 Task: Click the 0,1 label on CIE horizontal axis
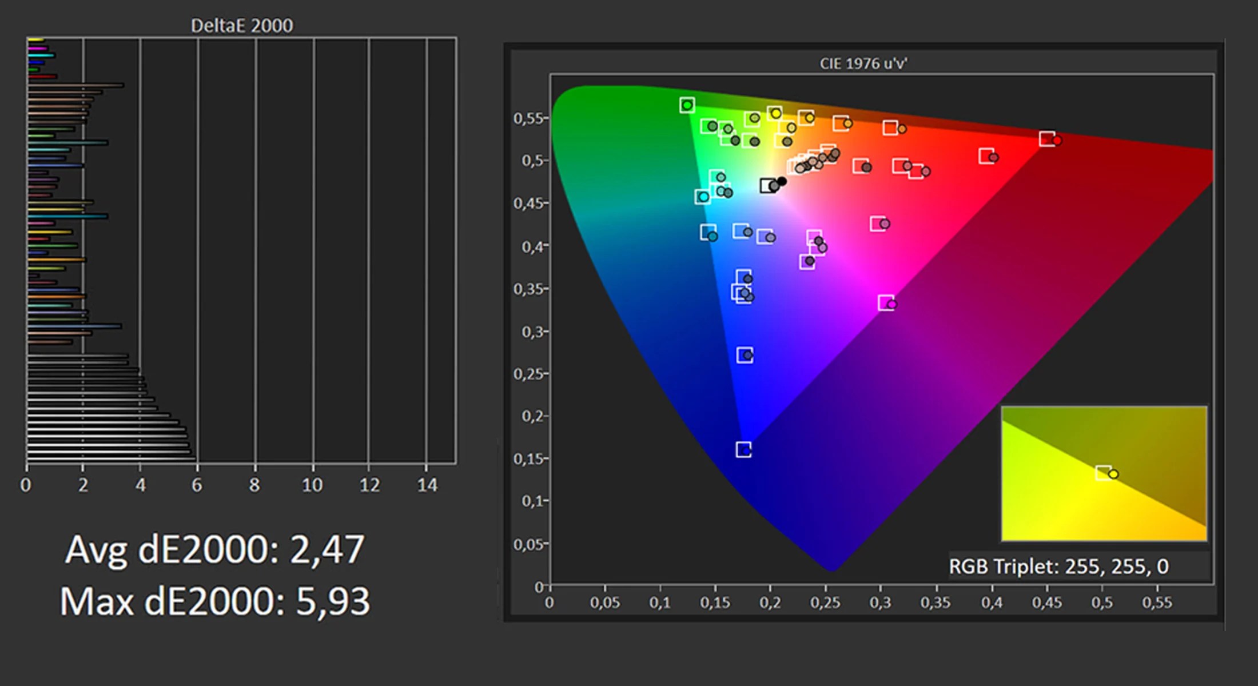click(659, 603)
